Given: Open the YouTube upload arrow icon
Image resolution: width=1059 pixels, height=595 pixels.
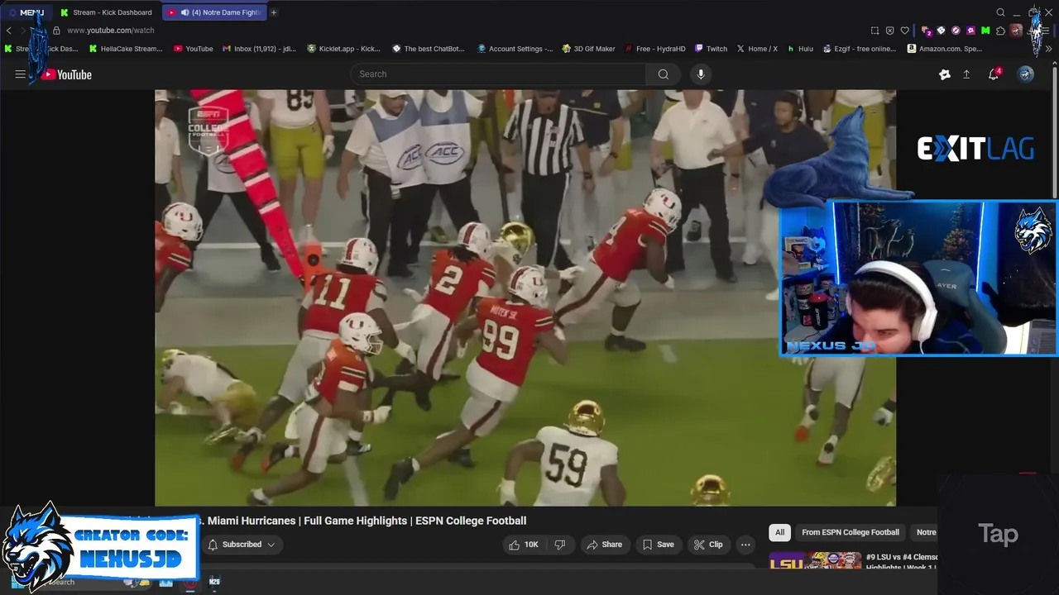Looking at the screenshot, I should (x=966, y=74).
